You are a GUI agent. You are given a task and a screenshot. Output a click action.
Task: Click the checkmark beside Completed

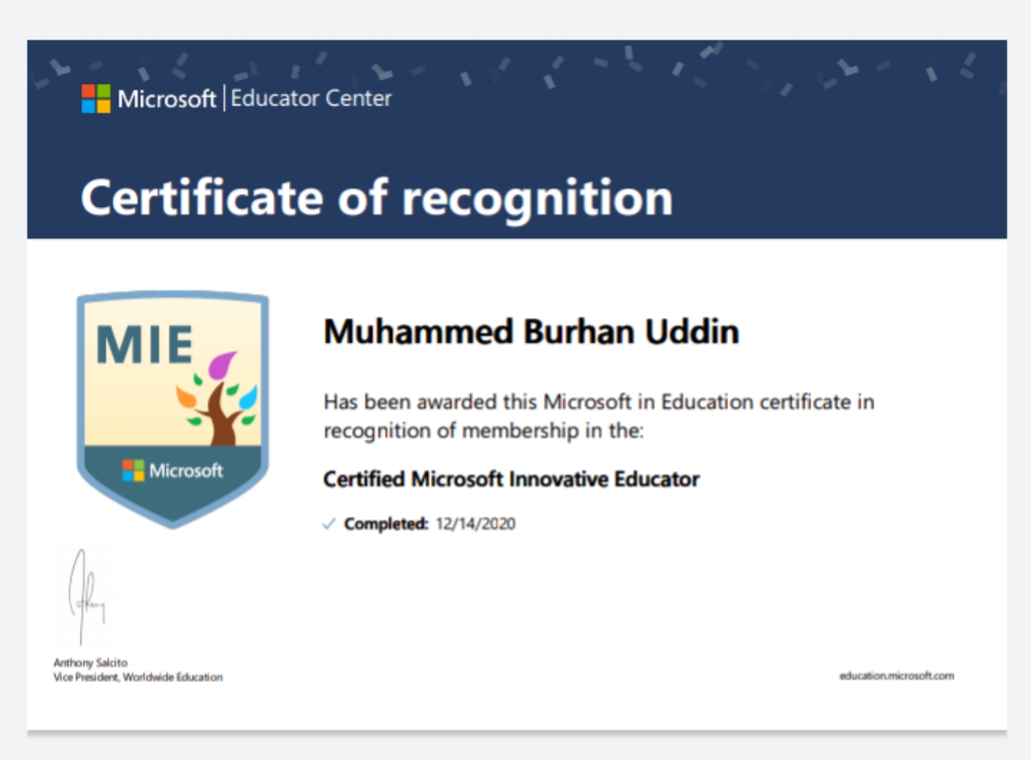click(329, 524)
